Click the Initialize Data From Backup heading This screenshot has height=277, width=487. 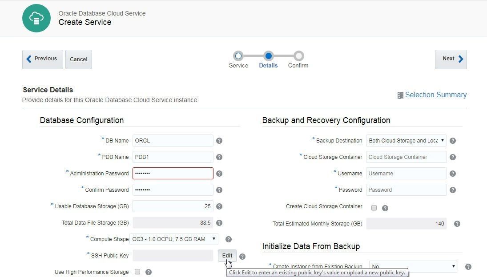(311, 246)
